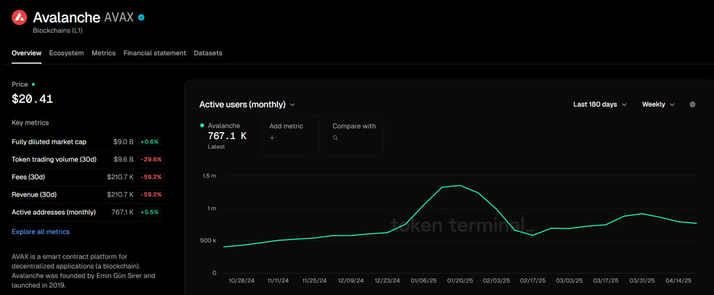This screenshot has width=714, height=295.
Task: Click the Compare with box
Action: pyautogui.click(x=354, y=136)
